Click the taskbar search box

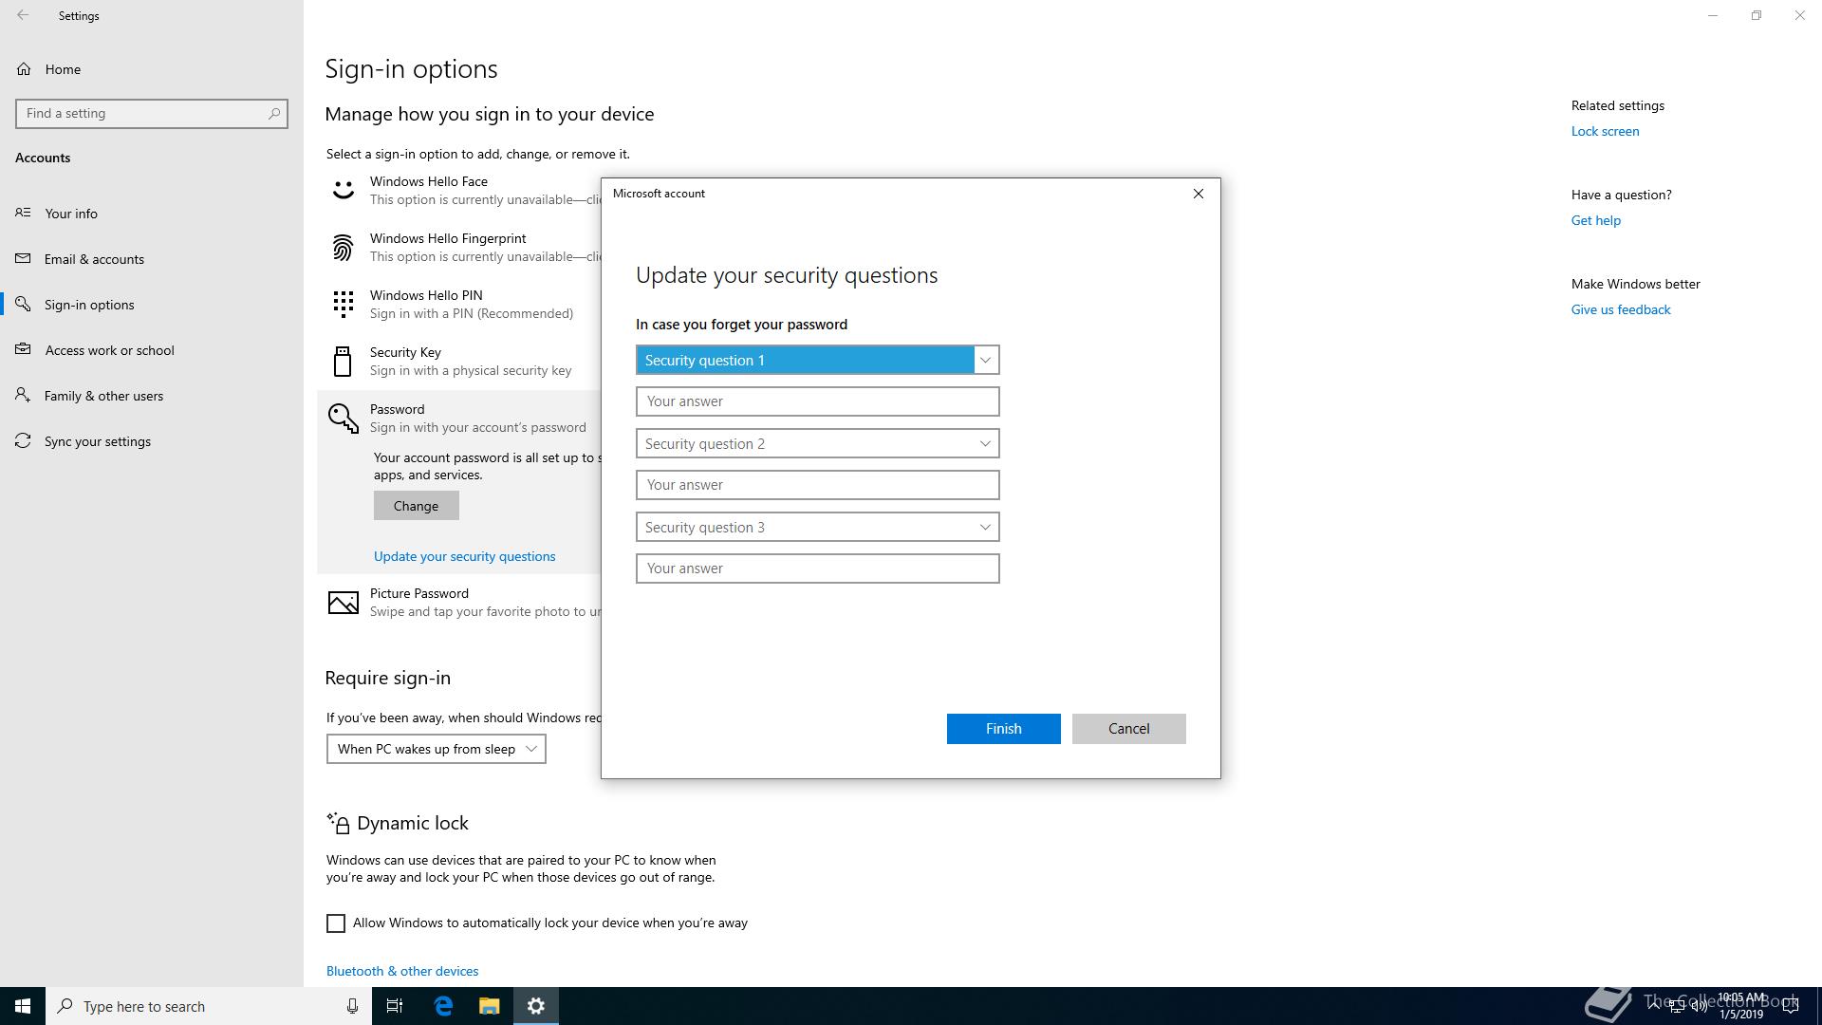pyautogui.click(x=209, y=1006)
